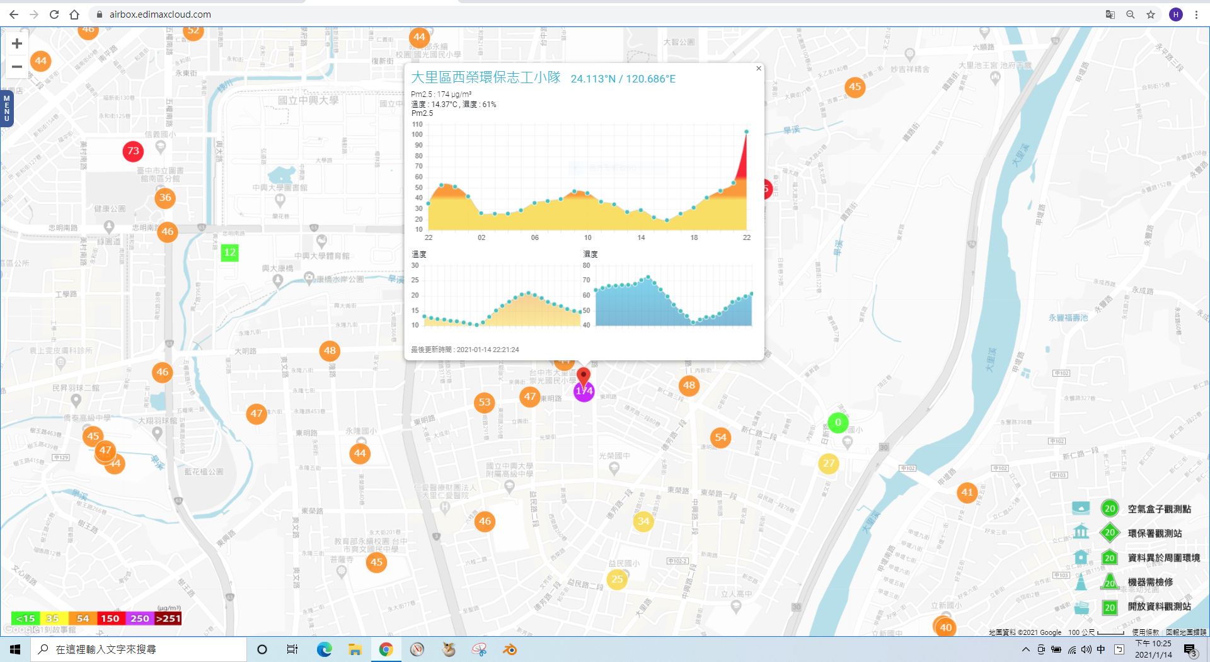The width and height of the screenshot is (1210, 662).
Task: Select the 40 marker at map bottom edge
Action: click(x=945, y=627)
